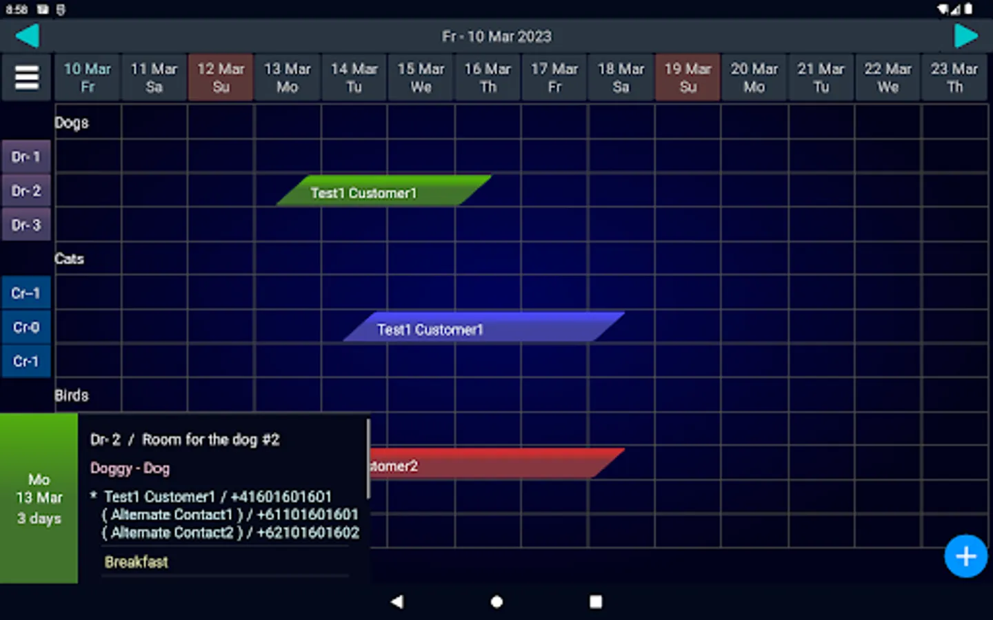
Task: Tap Android recent apps square button
Action: pos(596,601)
